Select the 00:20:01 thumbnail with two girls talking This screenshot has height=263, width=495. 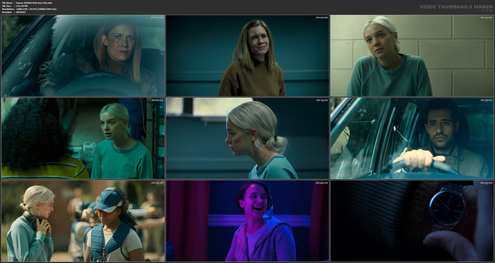tap(83, 138)
